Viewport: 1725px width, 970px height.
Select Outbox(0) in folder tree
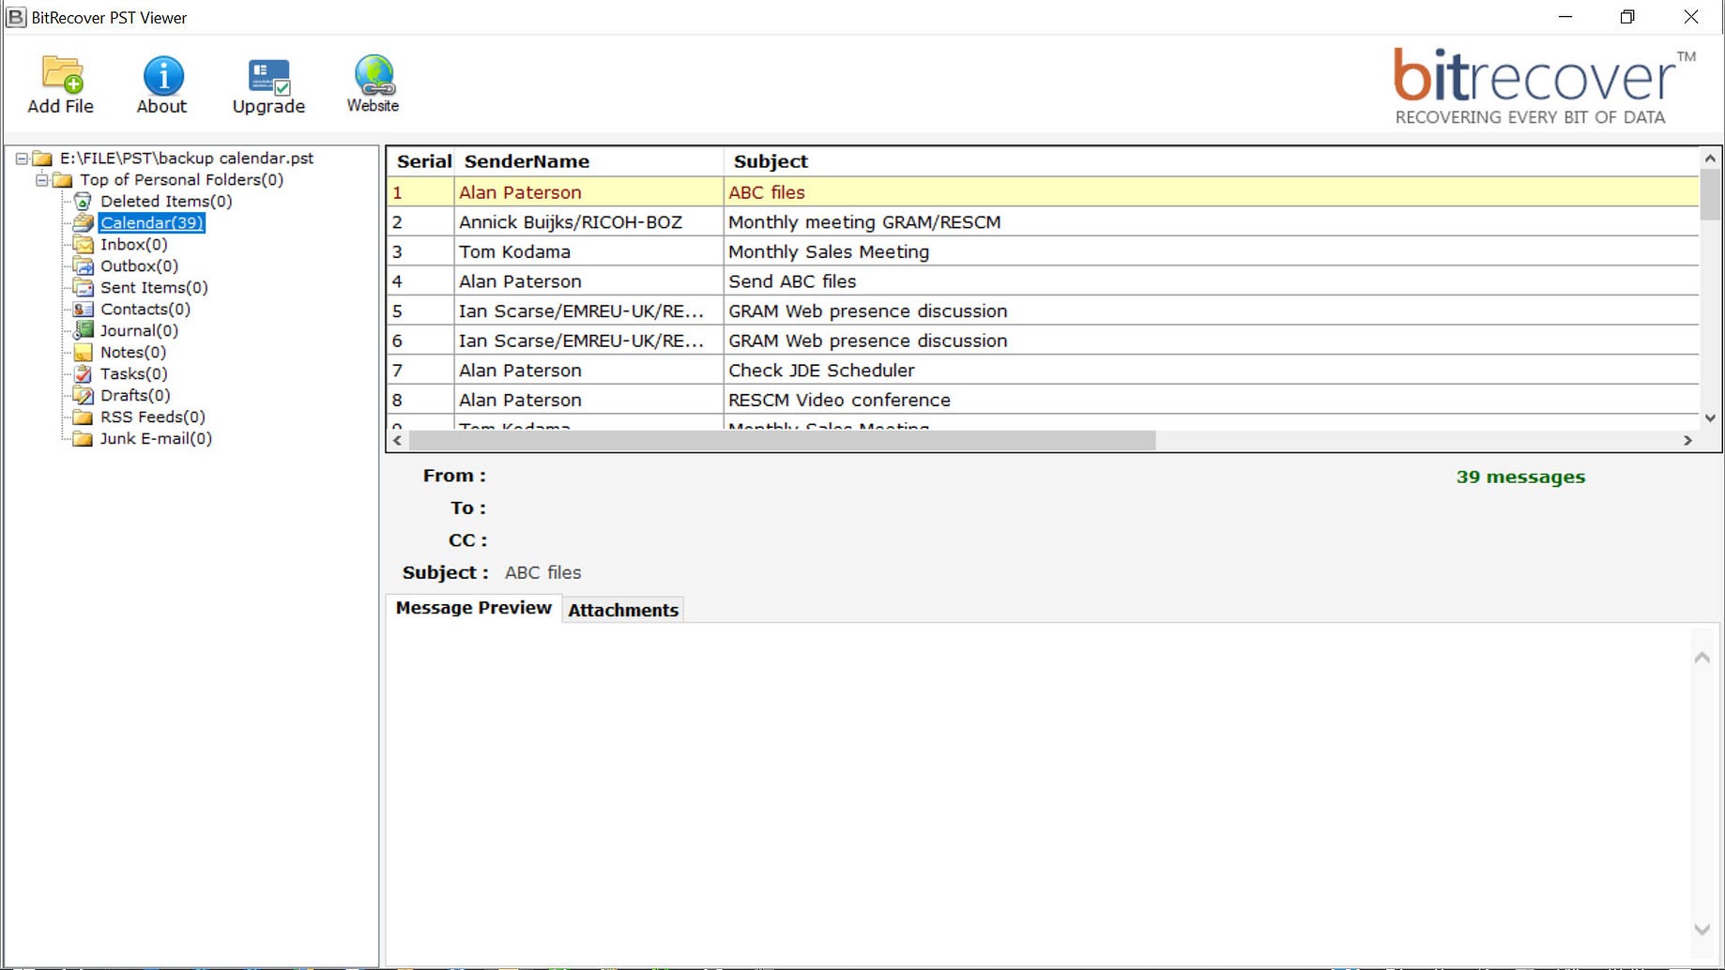pos(139,265)
